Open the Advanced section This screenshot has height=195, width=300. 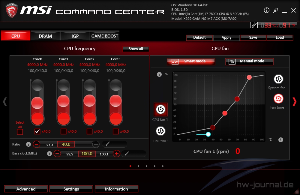(x=26, y=189)
